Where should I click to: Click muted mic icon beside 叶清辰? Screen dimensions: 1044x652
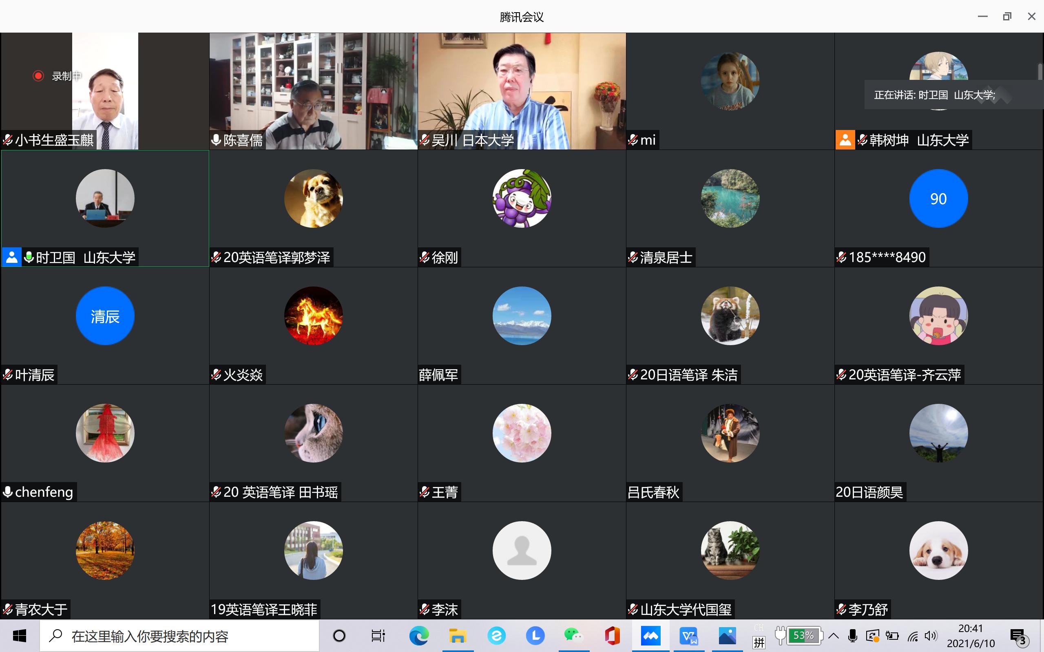pos(8,375)
